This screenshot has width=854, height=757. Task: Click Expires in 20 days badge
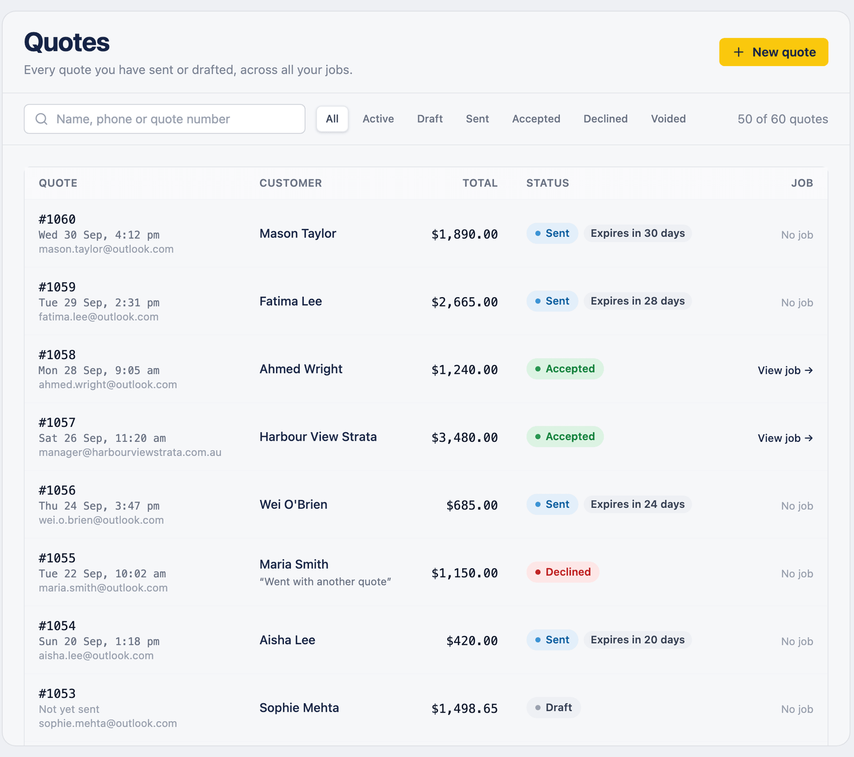click(638, 640)
